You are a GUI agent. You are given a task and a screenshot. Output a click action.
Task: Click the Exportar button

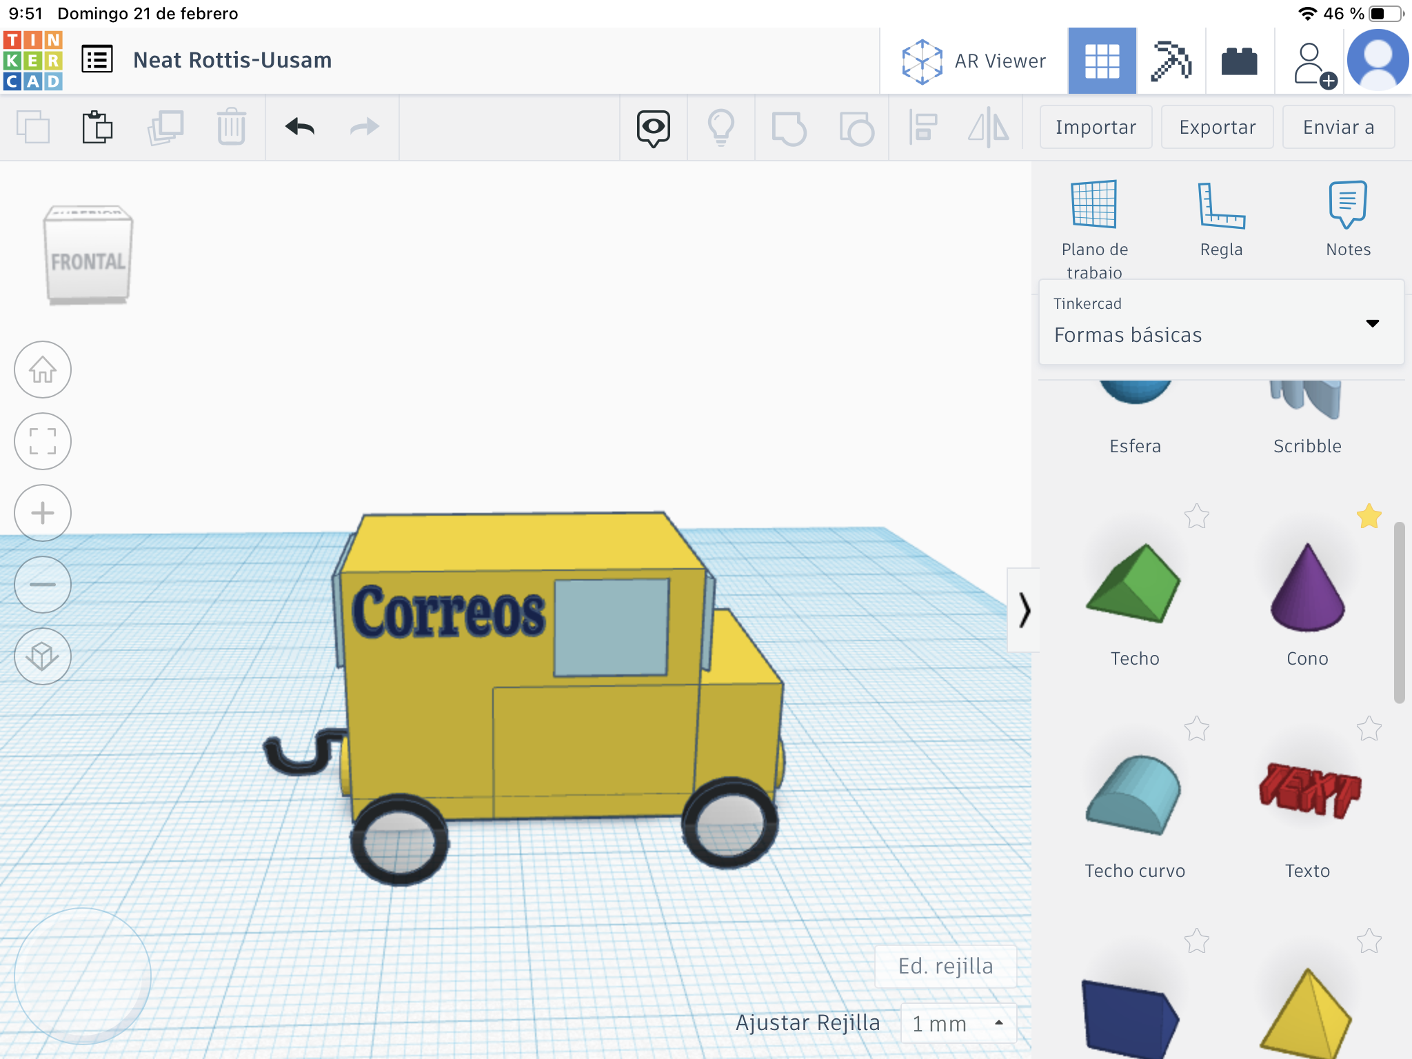pyautogui.click(x=1217, y=127)
